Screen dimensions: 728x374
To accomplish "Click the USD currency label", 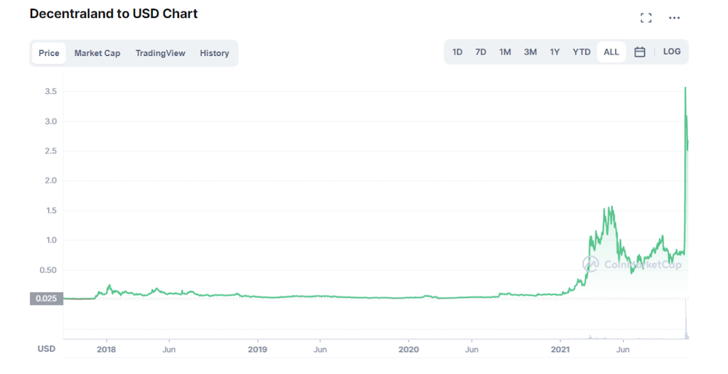I will pyautogui.click(x=47, y=349).
